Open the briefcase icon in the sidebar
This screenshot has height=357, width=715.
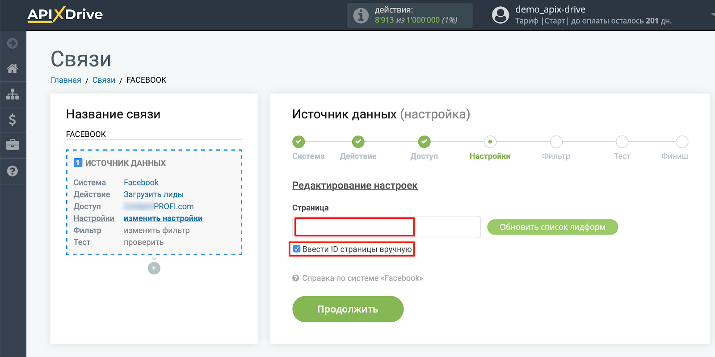coord(13,145)
